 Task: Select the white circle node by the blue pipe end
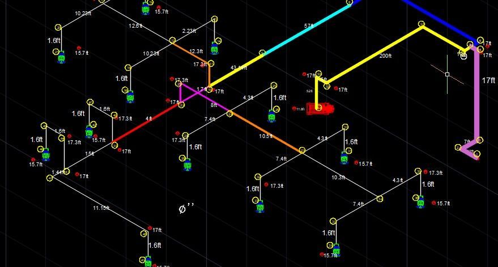(463, 55)
